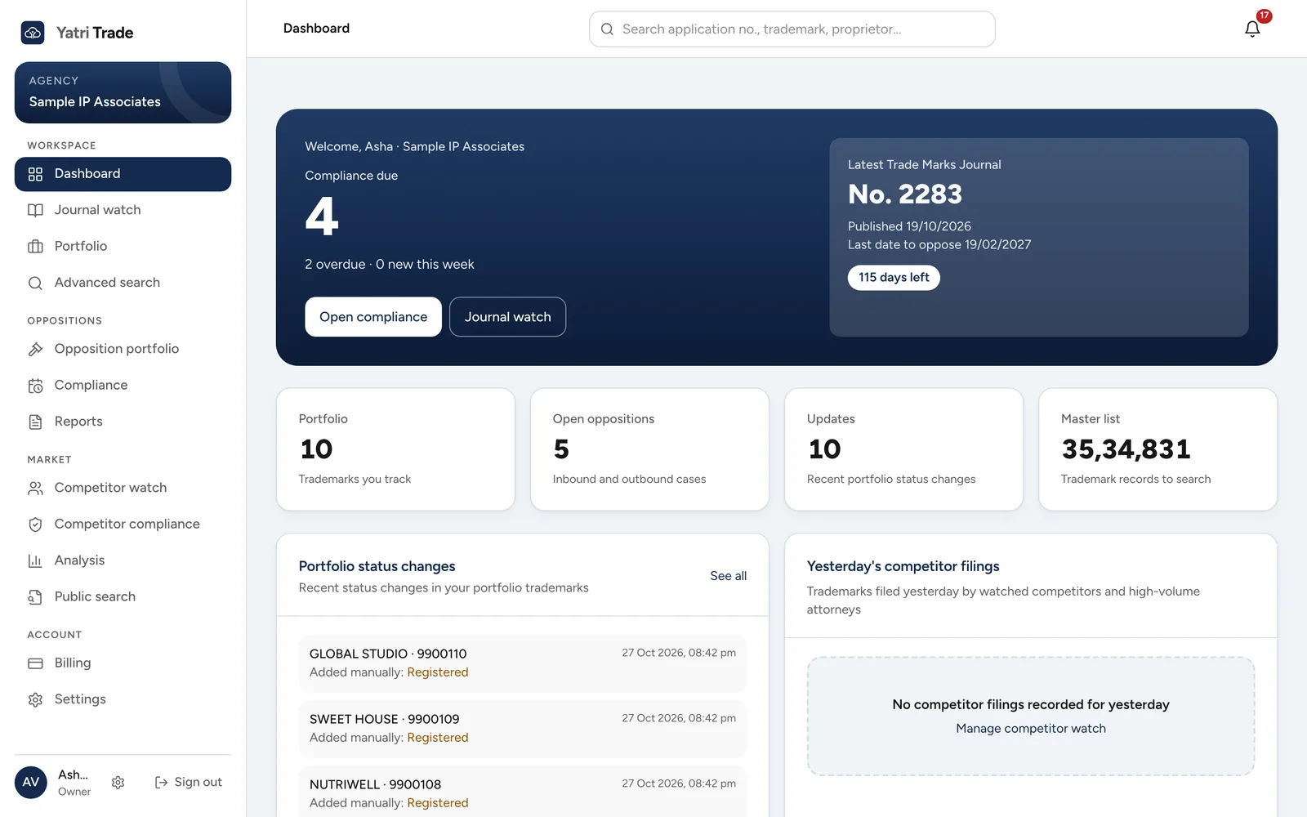Click the Opposition portfolio gavel icon
The image size is (1307, 817).
(x=35, y=349)
